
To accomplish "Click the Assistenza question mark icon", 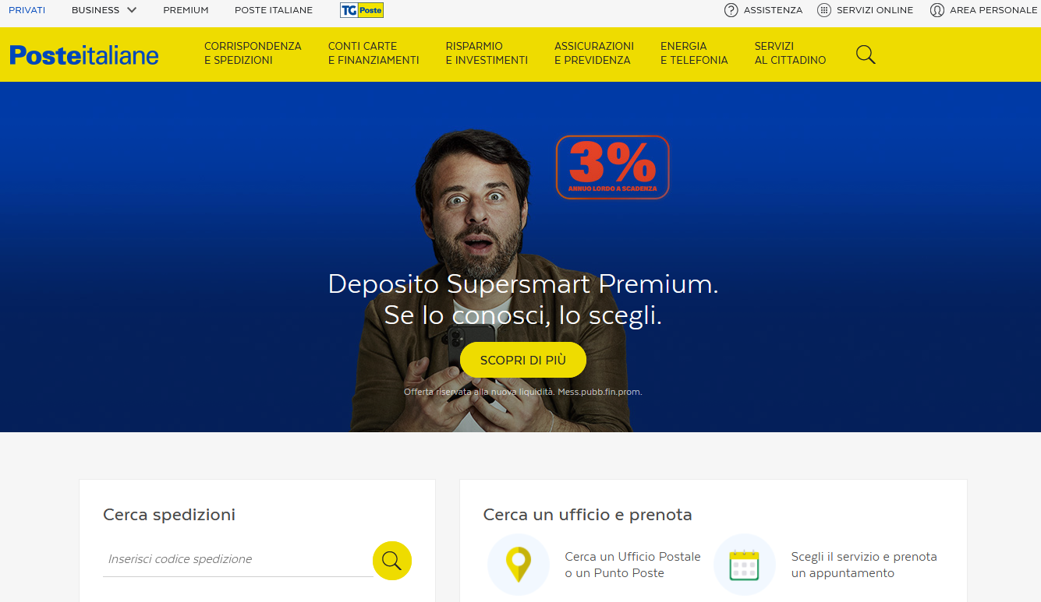I will [731, 10].
